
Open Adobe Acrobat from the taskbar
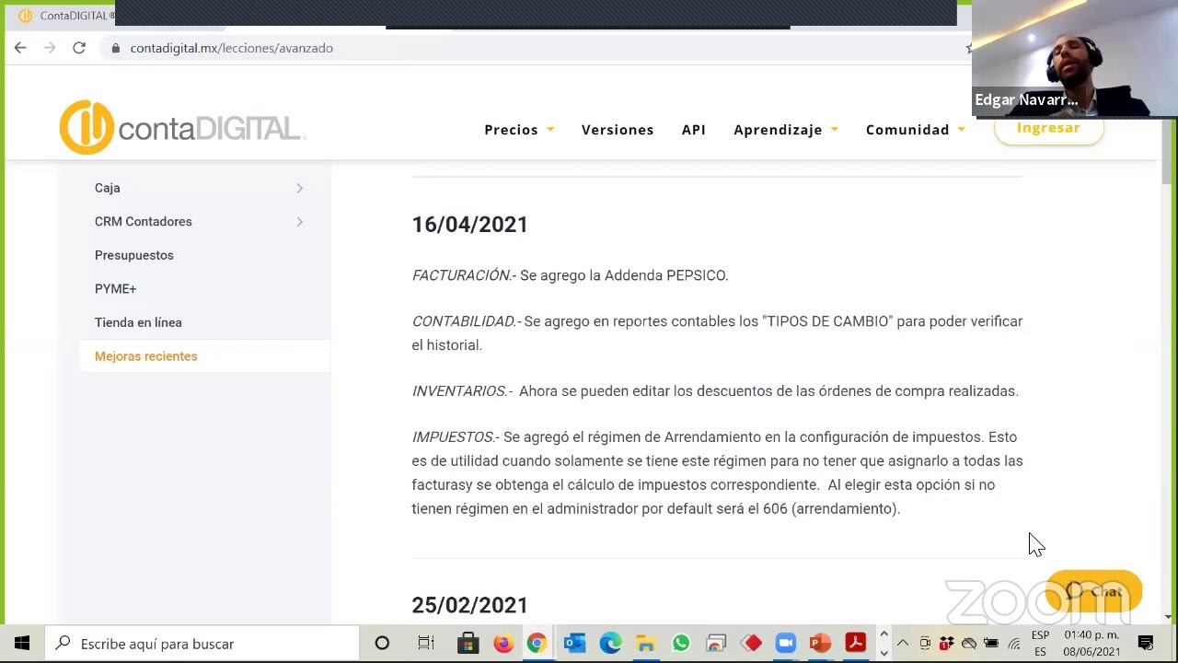[x=856, y=644]
